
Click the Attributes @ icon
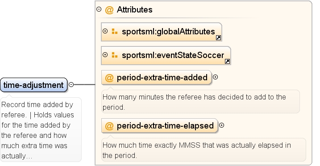click(x=109, y=10)
